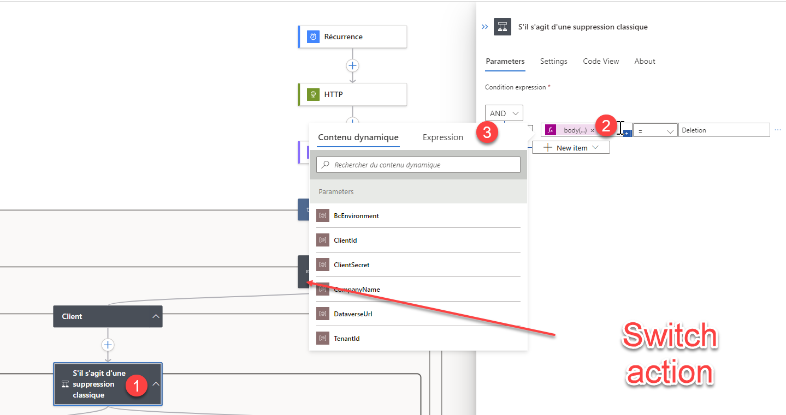This screenshot has width=786, height=415.
Task: Select the green HTTP action icon
Action: pos(312,94)
